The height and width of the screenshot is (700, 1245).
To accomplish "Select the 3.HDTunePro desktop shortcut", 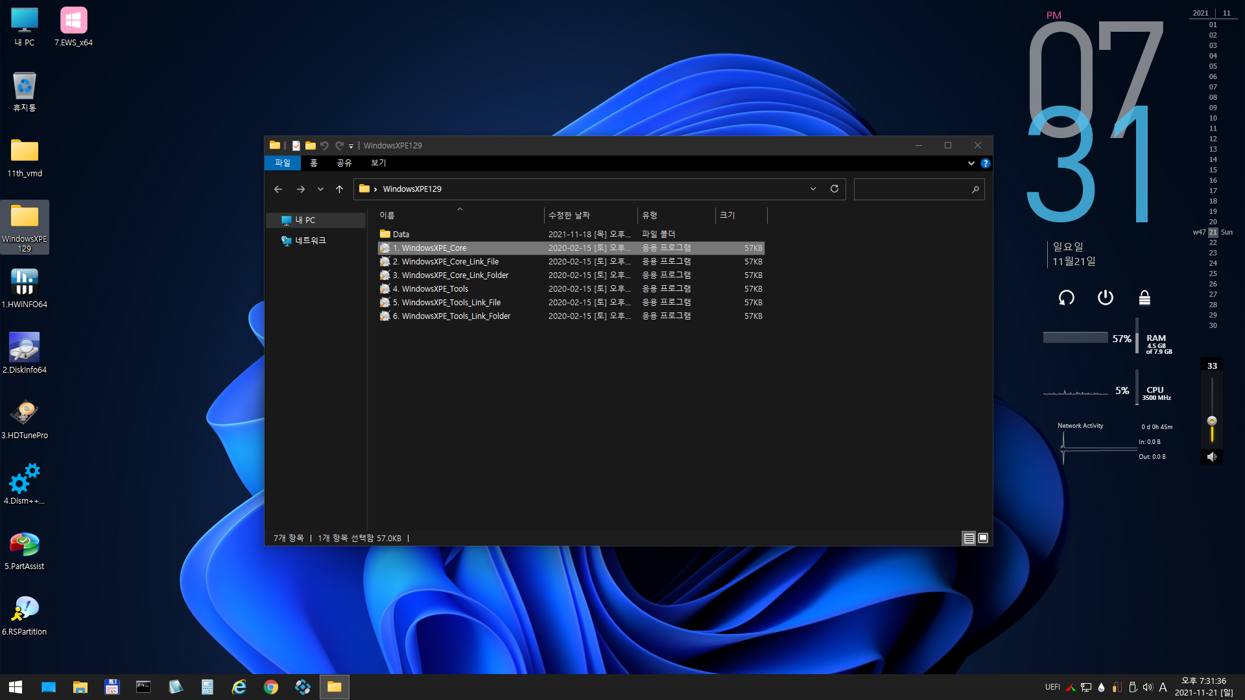I will tap(25, 419).
